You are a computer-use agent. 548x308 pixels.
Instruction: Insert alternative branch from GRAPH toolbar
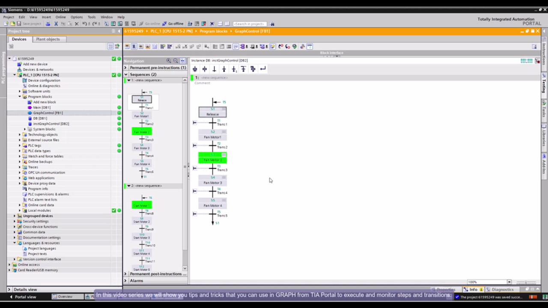pyautogui.click(x=234, y=69)
